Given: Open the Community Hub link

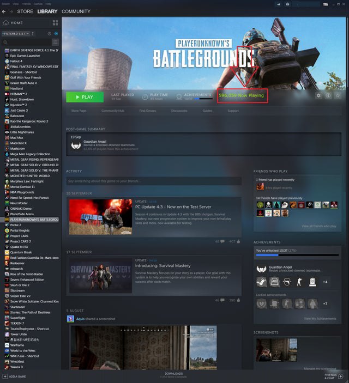Looking at the screenshot, I should coord(113,111).
